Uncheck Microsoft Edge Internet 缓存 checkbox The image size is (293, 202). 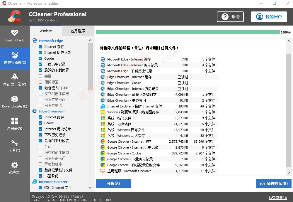(x=40, y=47)
